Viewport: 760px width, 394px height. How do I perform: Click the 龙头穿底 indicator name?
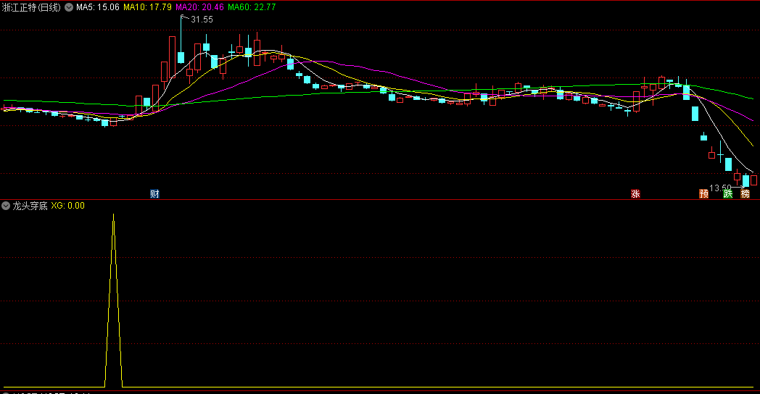coord(30,206)
